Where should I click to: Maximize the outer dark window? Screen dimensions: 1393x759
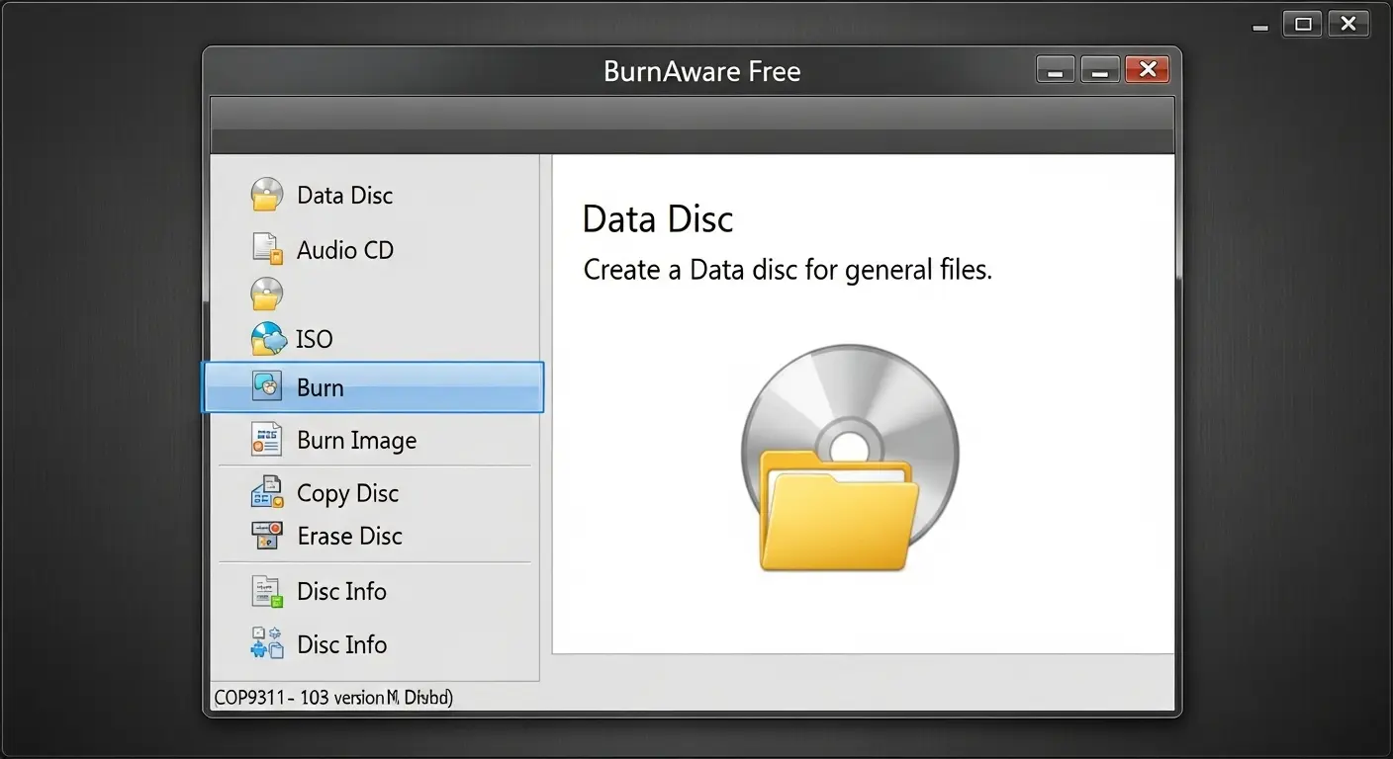coord(1303,25)
